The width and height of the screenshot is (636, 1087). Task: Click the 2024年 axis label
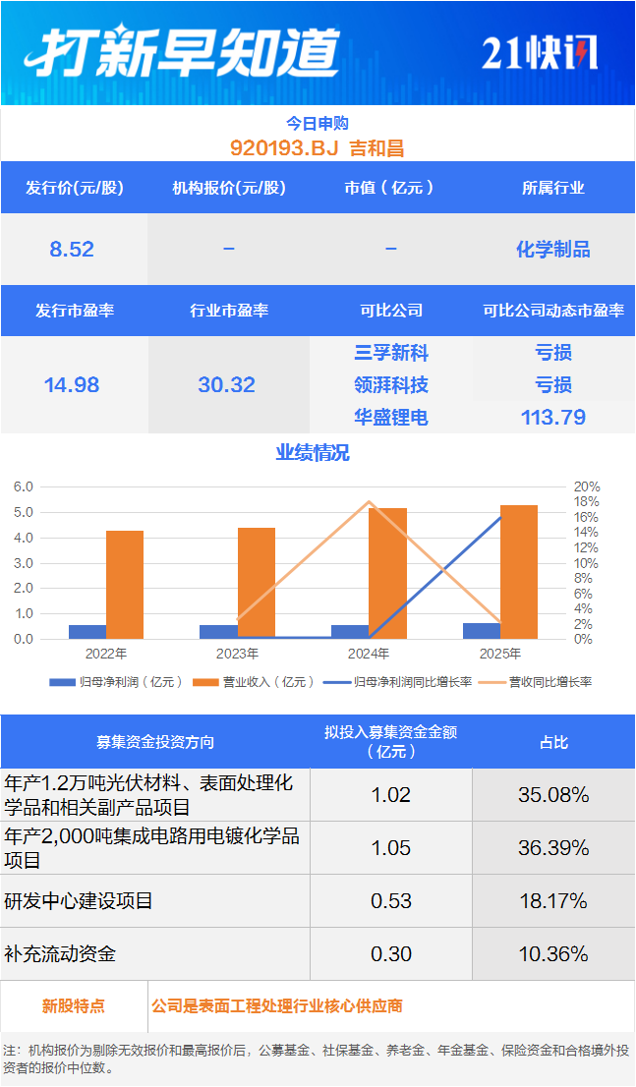369,654
